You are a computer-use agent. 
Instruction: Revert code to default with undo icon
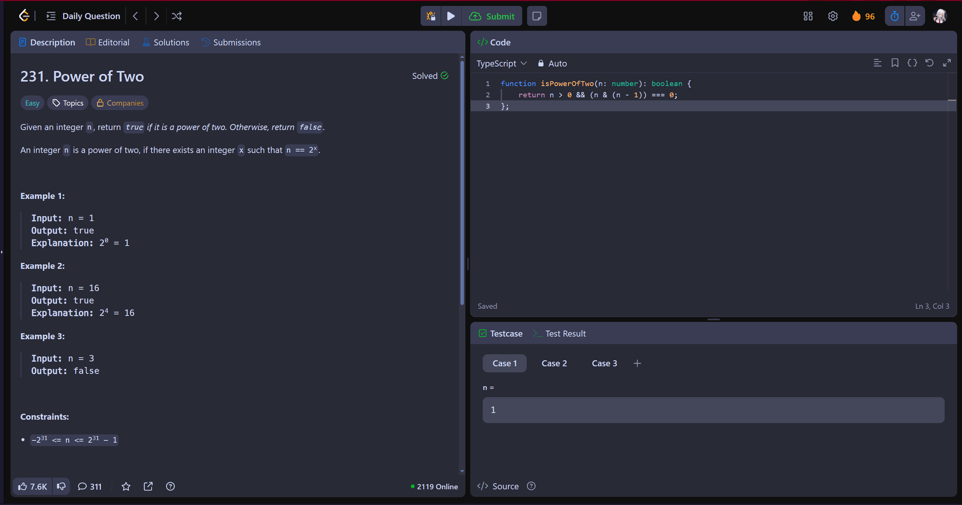[929, 63]
